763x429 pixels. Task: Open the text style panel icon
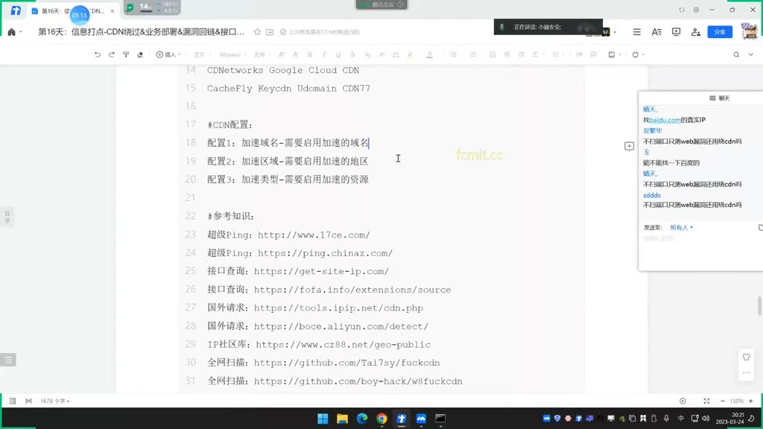[656, 31]
